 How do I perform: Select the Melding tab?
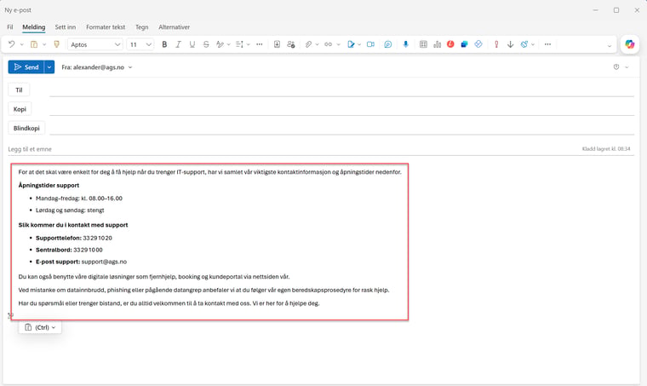(x=34, y=26)
